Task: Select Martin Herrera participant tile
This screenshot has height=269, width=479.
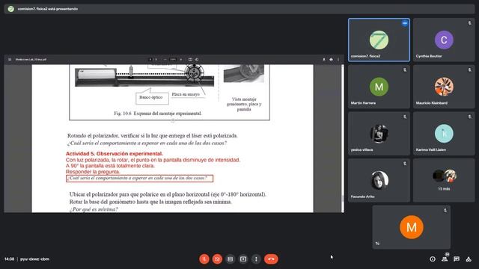Action: point(379,87)
